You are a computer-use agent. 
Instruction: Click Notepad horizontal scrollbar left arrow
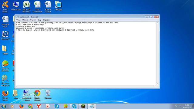pos(17,86)
